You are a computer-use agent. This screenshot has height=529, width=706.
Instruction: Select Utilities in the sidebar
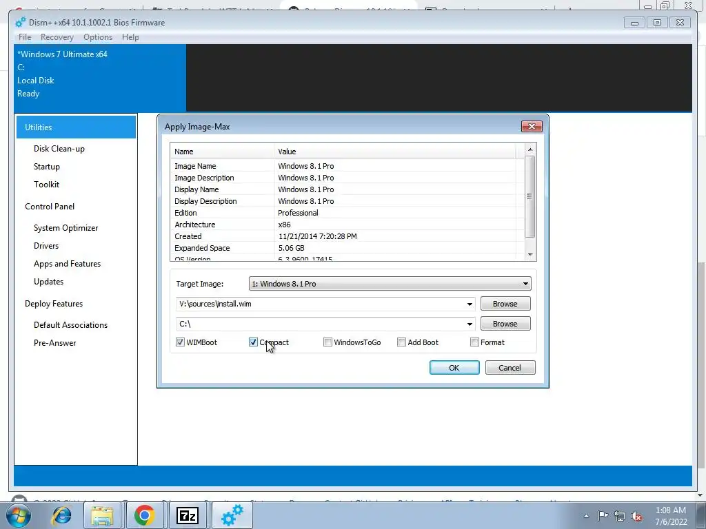pyautogui.click(x=76, y=127)
